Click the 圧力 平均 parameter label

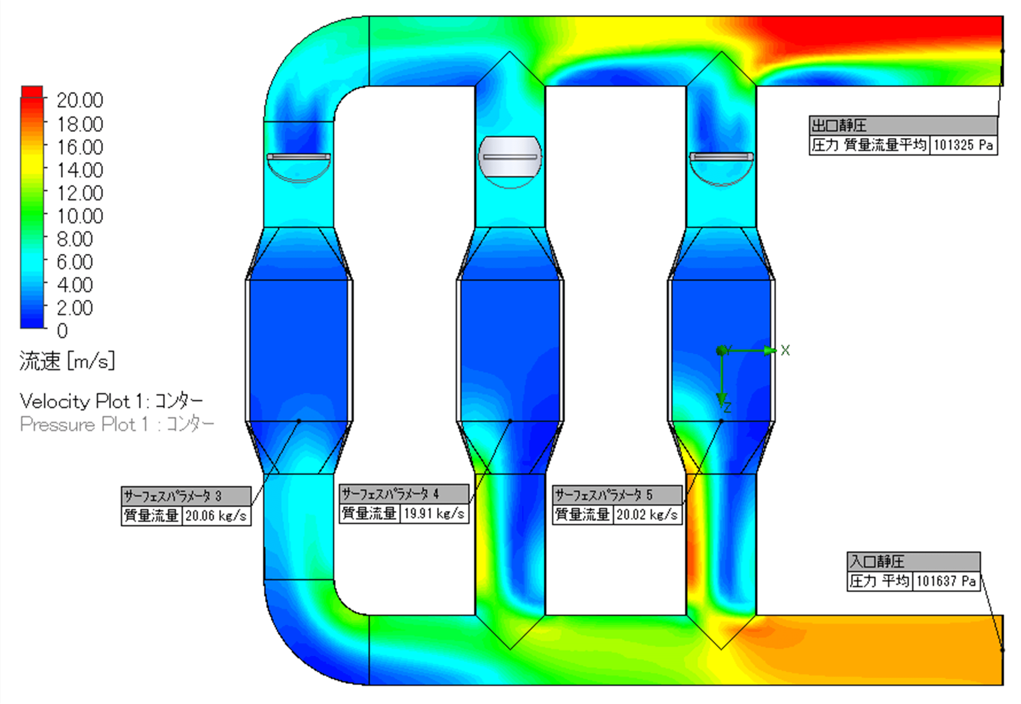coord(880,581)
